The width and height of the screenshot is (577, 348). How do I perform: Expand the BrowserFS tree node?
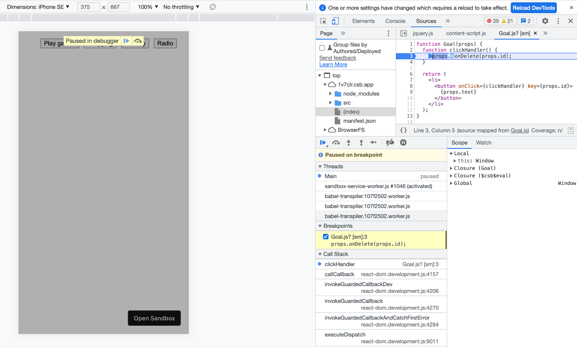(325, 130)
